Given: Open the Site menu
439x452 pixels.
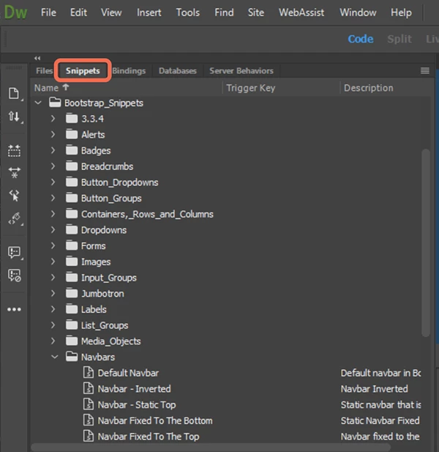Looking at the screenshot, I should point(256,12).
